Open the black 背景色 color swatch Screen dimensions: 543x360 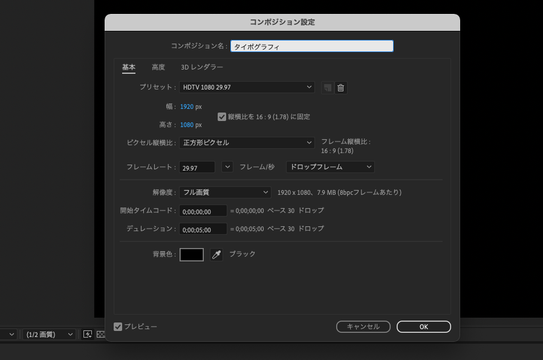point(192,255)
